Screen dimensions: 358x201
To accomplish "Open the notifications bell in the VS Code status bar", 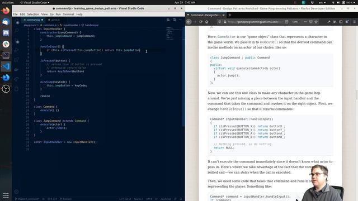I will click(x=181, y=199).
